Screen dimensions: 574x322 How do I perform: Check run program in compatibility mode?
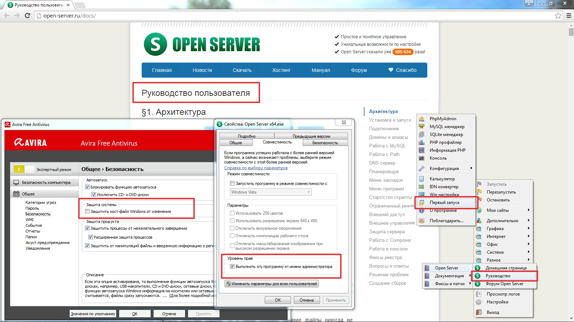[232, 184]
